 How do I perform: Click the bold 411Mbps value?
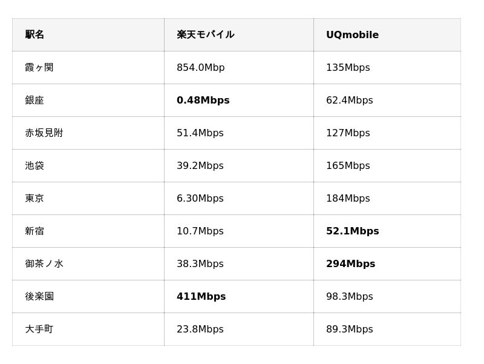pos(201,296)
